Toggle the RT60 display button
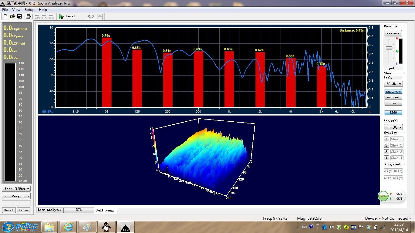 click(x=393, y=113)
